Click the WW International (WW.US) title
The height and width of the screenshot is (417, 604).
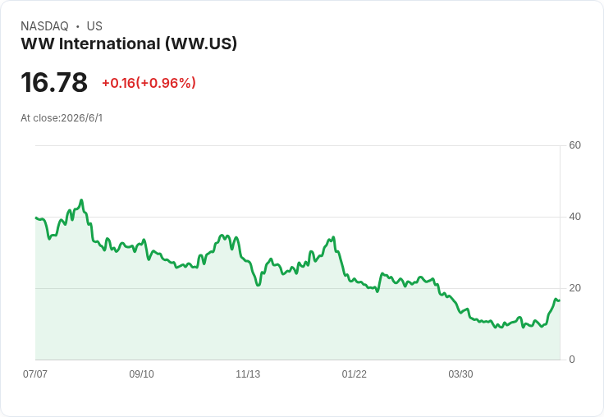[129, 44]
